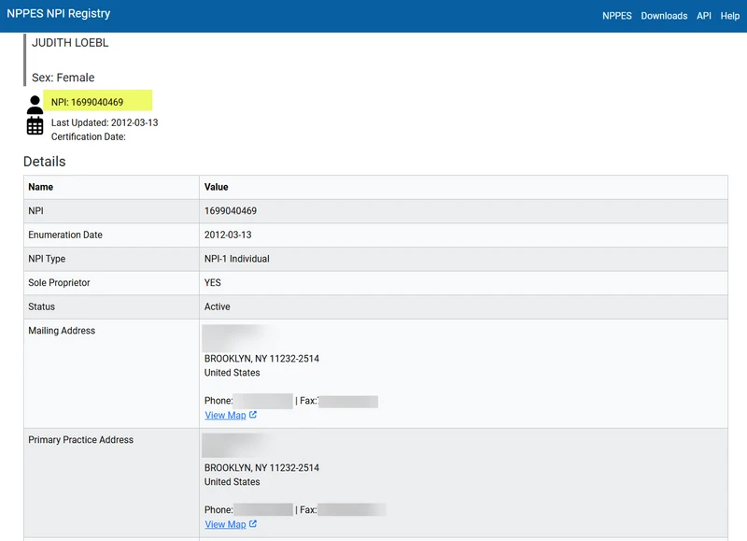The width and height of the screenshot is (747, 541).
Task: Select NPI value 1699040469 in table
Action: 230,210
